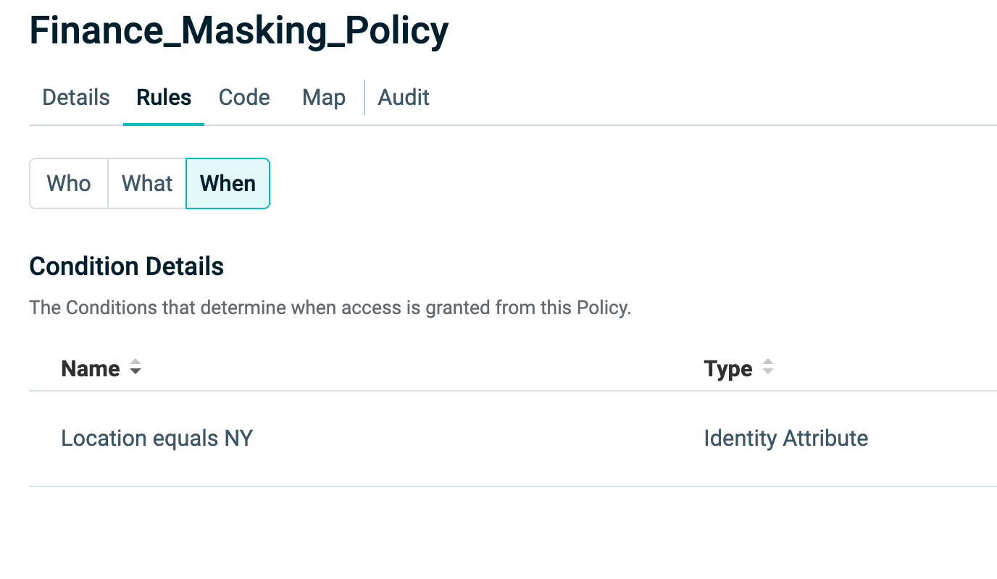The image size is (997, 579).
Task: Switch to the Who rules section
Action: click(69, 184)
